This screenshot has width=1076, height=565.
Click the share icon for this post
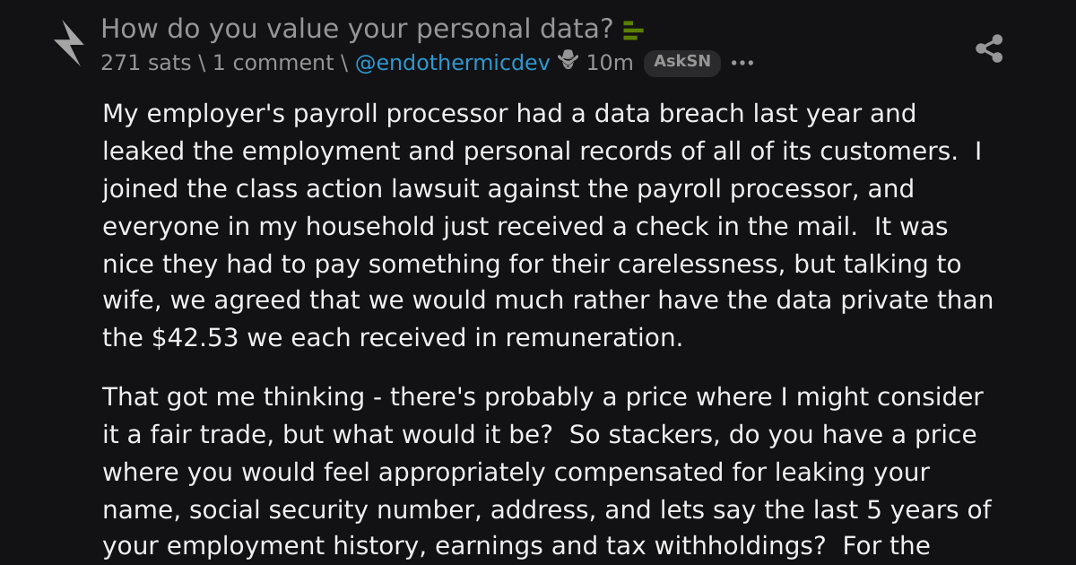(x=989, y=48)
